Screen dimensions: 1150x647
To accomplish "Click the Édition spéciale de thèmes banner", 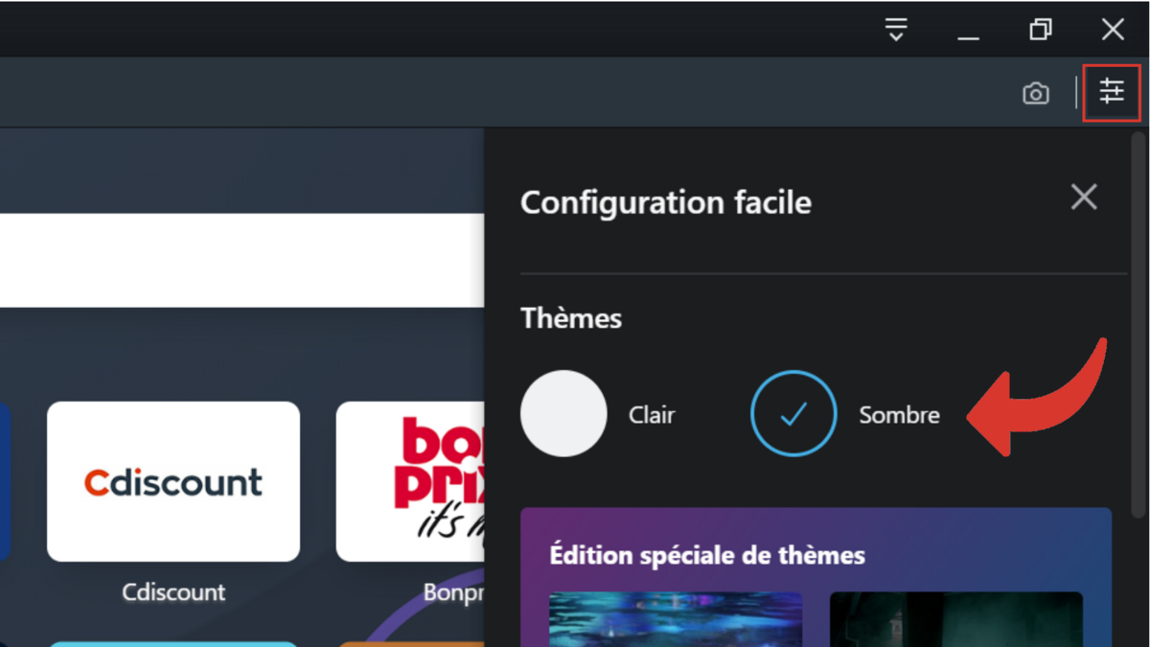I will point(816,577).
